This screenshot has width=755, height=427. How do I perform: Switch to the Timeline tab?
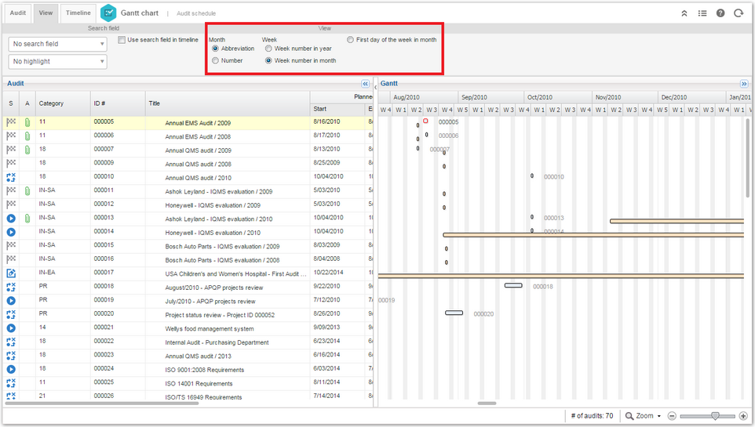point(78,13)
